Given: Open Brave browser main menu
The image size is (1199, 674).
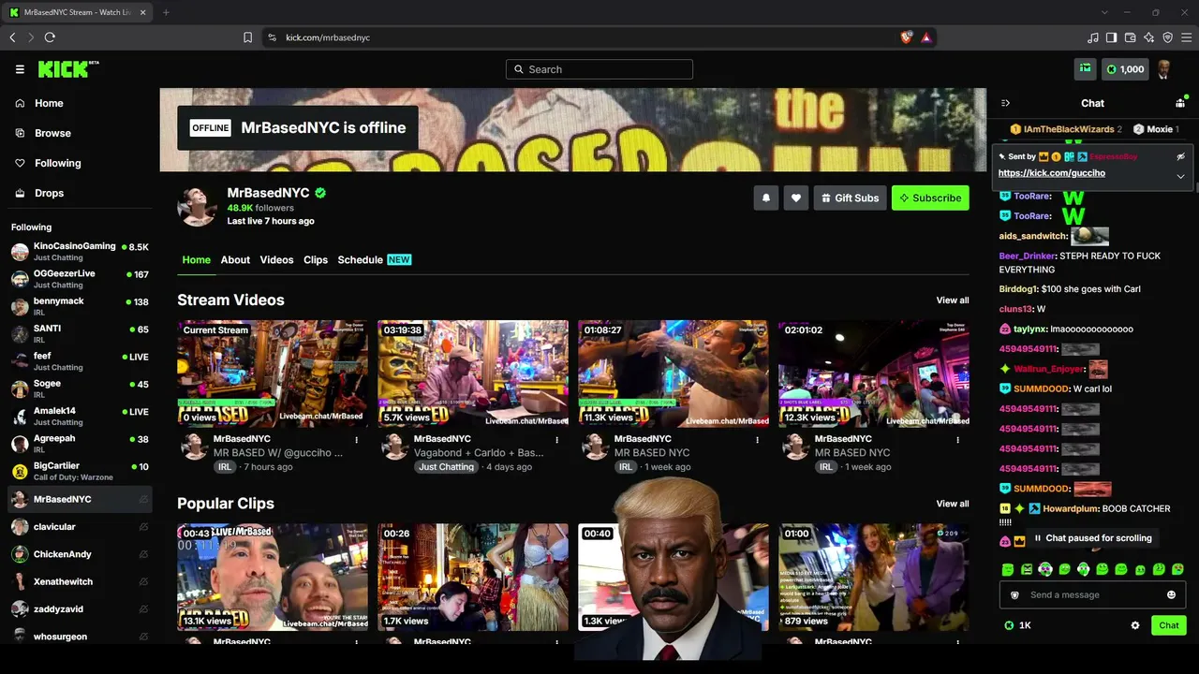Looking at the screenshot, I should (x=1186, y=37).
